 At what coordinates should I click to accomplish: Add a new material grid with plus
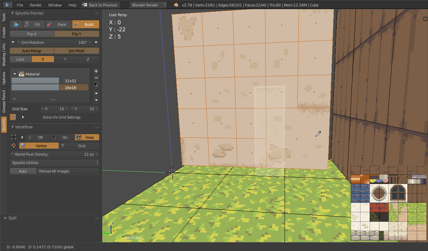click(x=96, y=71)
